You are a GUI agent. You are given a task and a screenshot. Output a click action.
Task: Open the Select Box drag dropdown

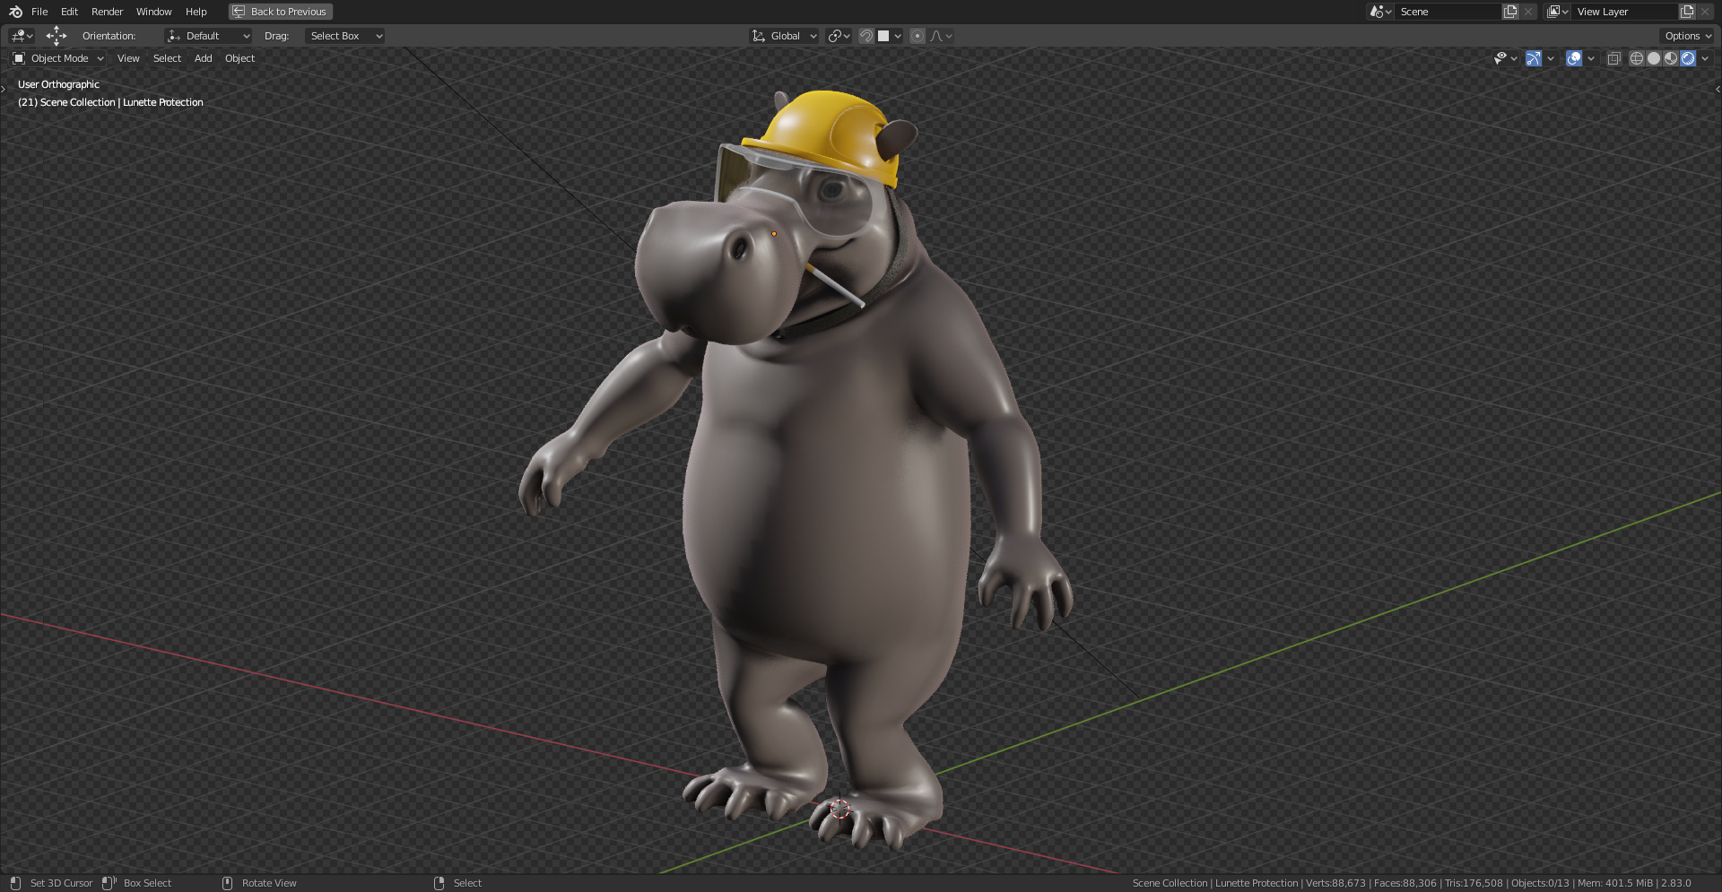pos(345,36)
